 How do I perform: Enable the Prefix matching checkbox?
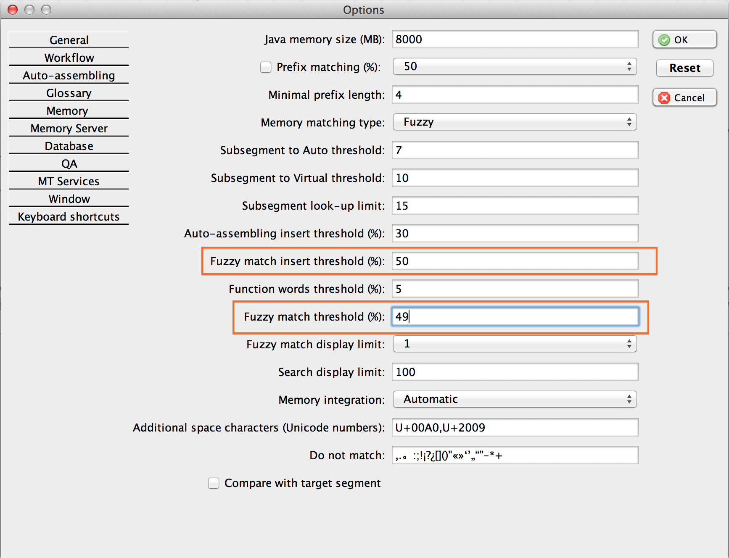[266, 67]
